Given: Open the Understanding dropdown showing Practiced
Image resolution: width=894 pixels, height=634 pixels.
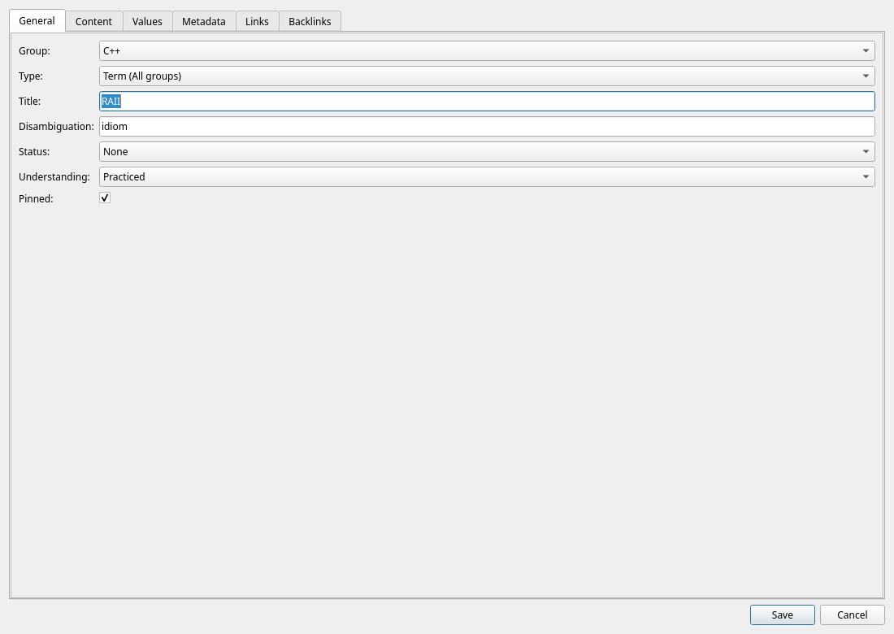Looking at the screenshot, I should point(487,176).
